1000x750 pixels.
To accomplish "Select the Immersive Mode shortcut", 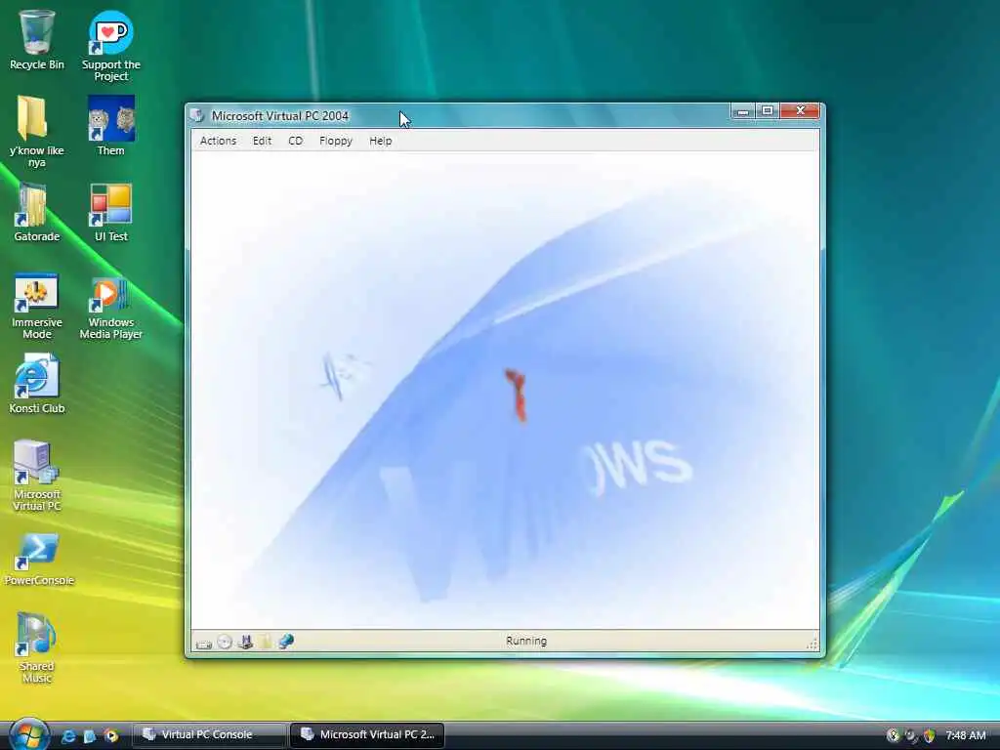I will click(x=36, y=305).
